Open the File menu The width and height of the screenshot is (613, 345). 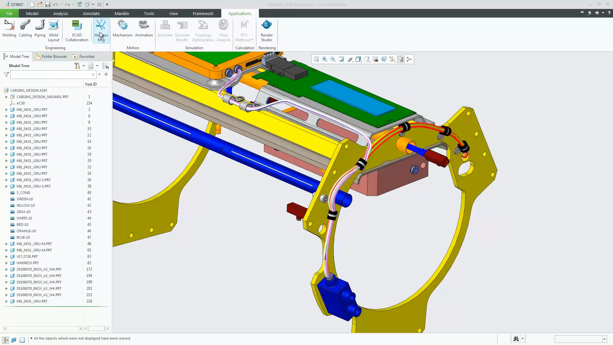pos(9,13)
